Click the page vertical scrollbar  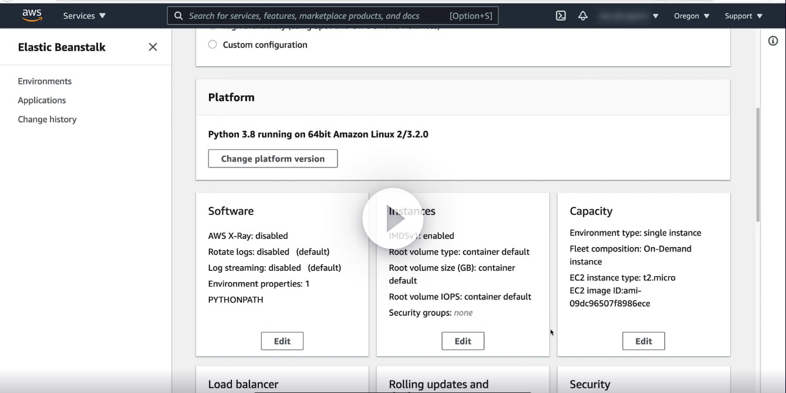tap(757, 164)
